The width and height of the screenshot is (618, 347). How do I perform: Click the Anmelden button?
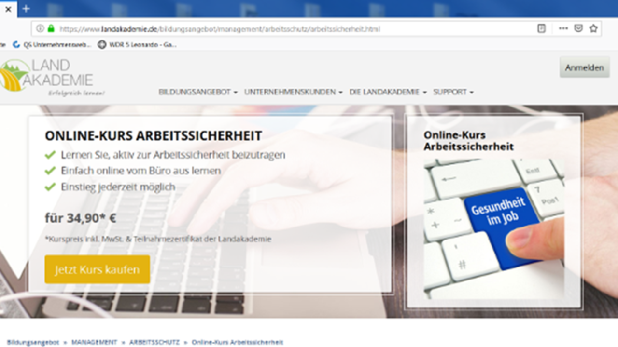tap(584, 67)
